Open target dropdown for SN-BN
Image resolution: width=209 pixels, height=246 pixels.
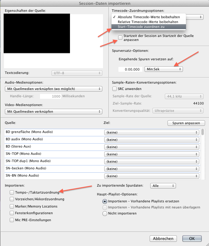(x=151, y=176)
